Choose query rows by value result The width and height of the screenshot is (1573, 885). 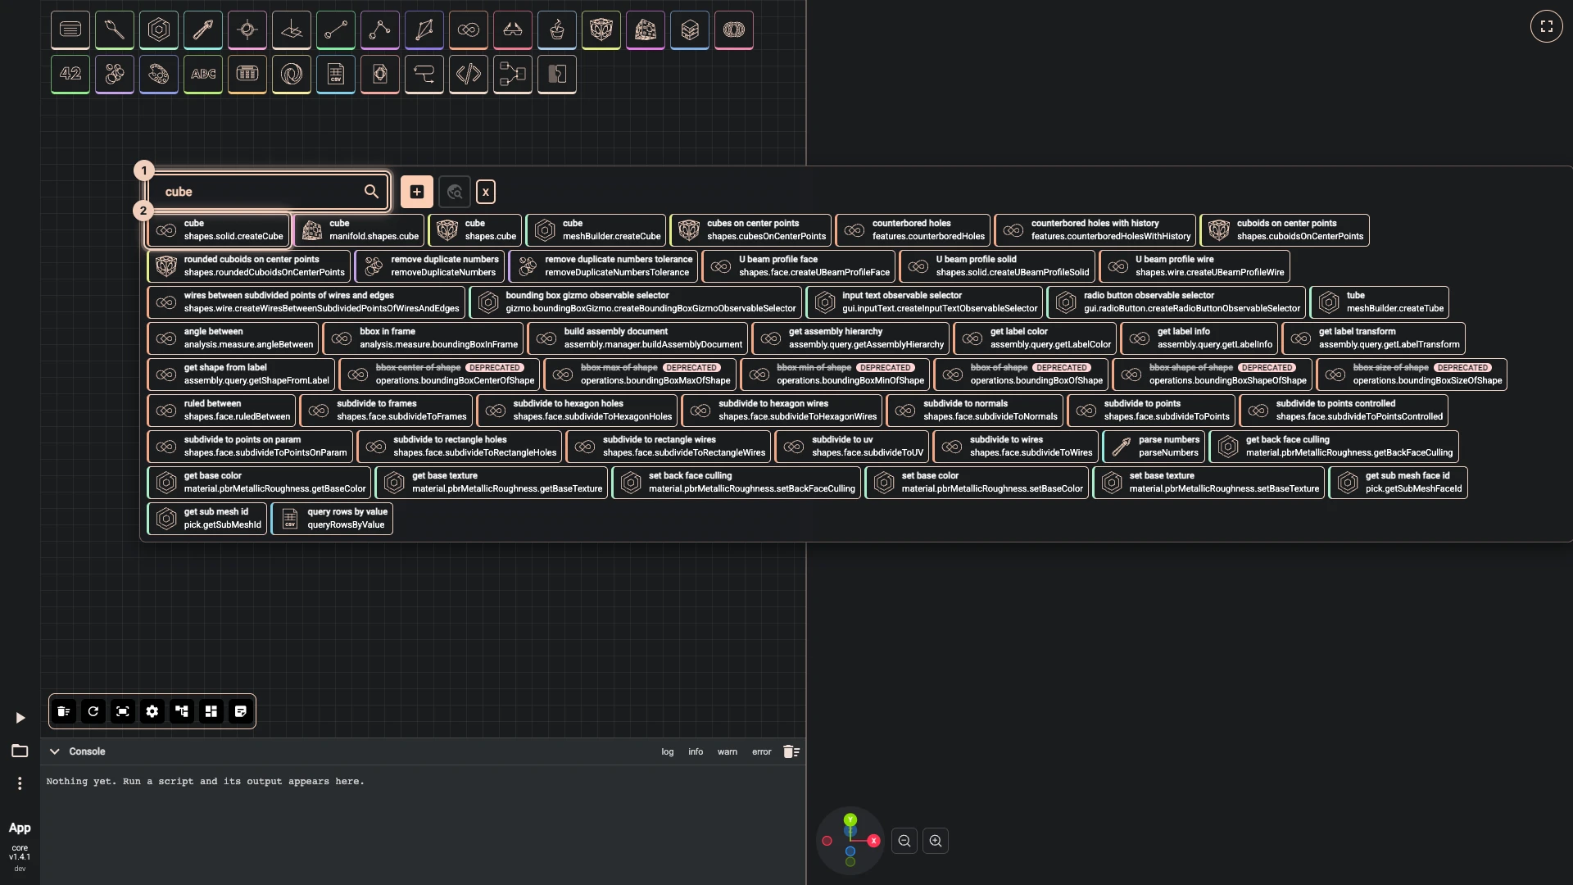333,519
